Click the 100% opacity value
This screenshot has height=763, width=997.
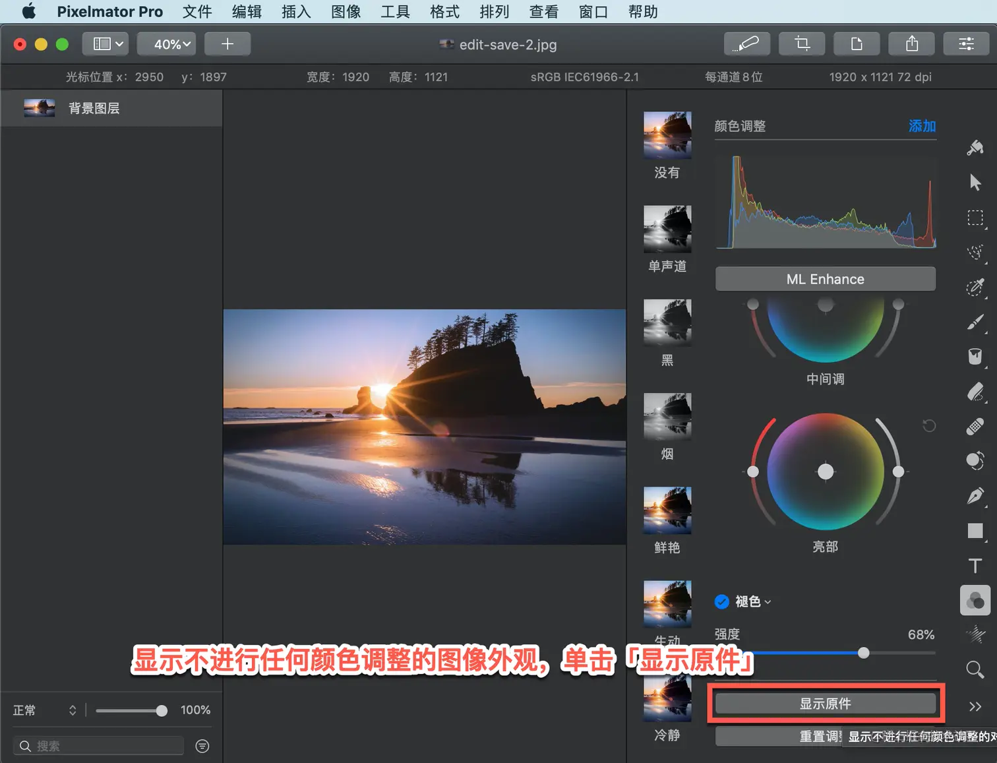(195, 710)
